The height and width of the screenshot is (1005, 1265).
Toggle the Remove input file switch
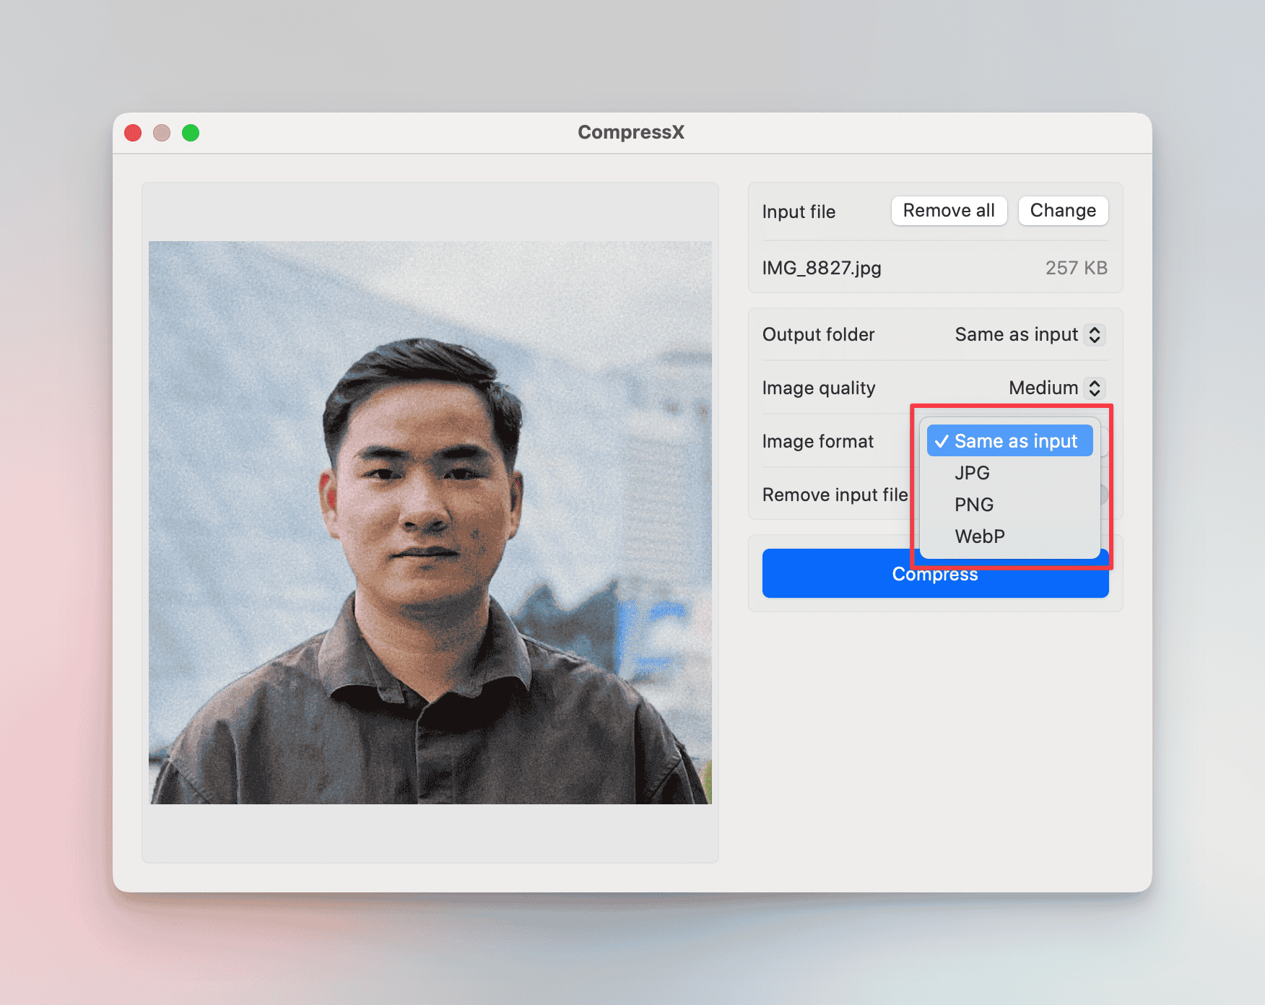(x=1103, y=495)
